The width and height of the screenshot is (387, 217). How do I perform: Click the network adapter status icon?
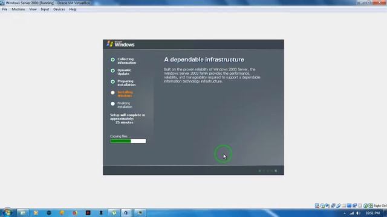pos(333,206)
